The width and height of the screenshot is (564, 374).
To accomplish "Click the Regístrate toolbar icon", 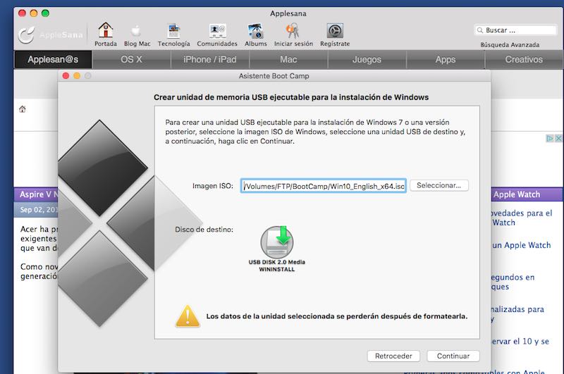I will tap(335, 31).
